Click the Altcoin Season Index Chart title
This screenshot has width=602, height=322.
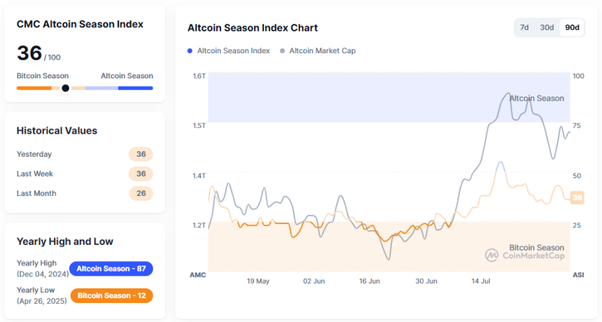click(253, 28)
